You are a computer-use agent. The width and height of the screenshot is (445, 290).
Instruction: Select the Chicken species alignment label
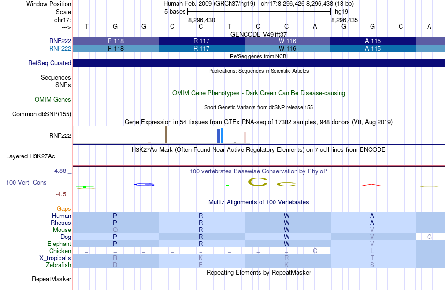point(60,251)
